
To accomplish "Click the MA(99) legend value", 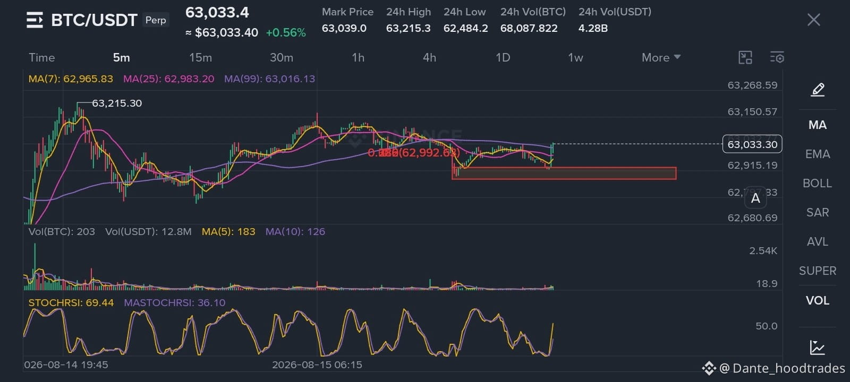I will click(x=269, y=79).
